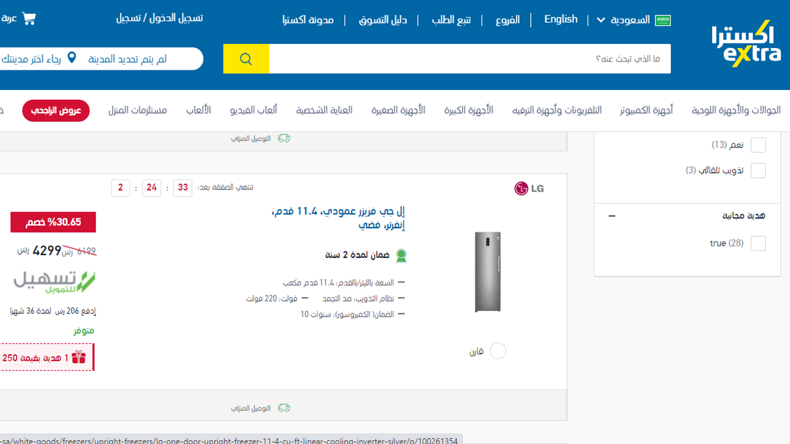790x444 pixels.
Task: Open the city selection field
Action: point(102,59)
